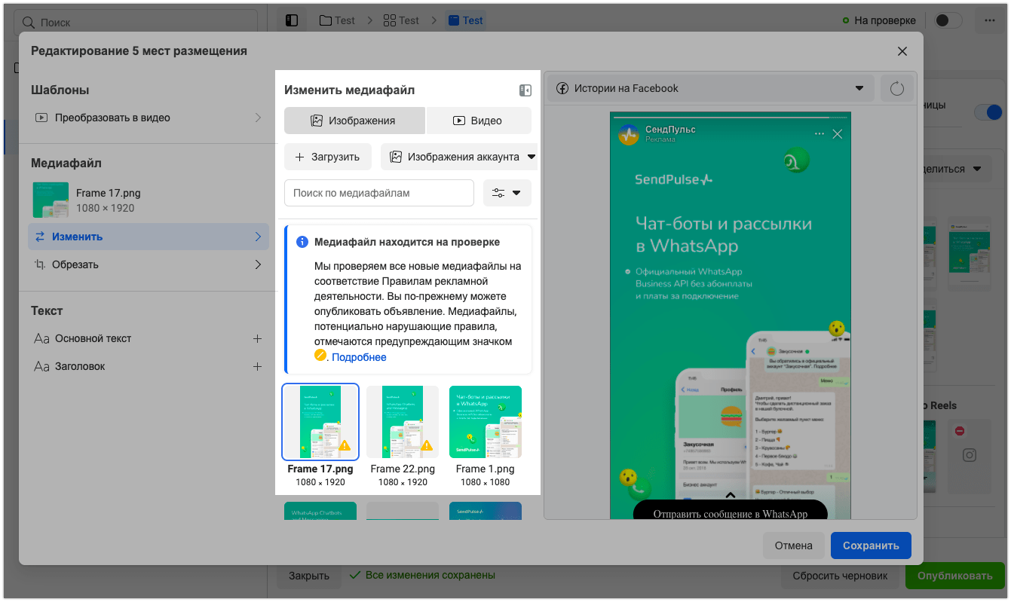The height and width of the screenshot is (602, 1011).
Task: Click the Frame 22.png warning icon
Action: coord(427,445)
